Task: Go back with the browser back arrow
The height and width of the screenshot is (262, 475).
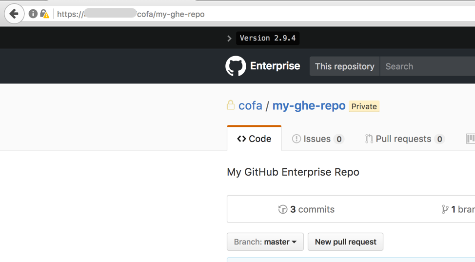Action: (x=14, y=14)
